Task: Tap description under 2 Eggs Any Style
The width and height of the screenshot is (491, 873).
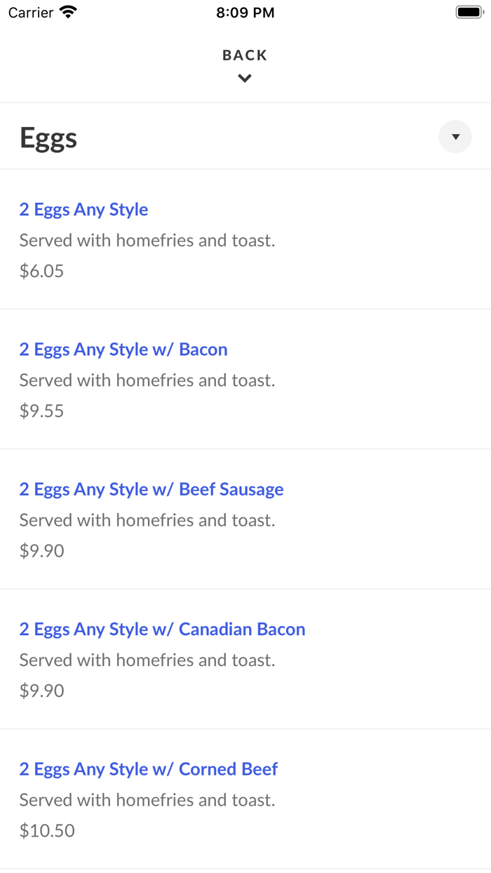Action: (147, 241)
